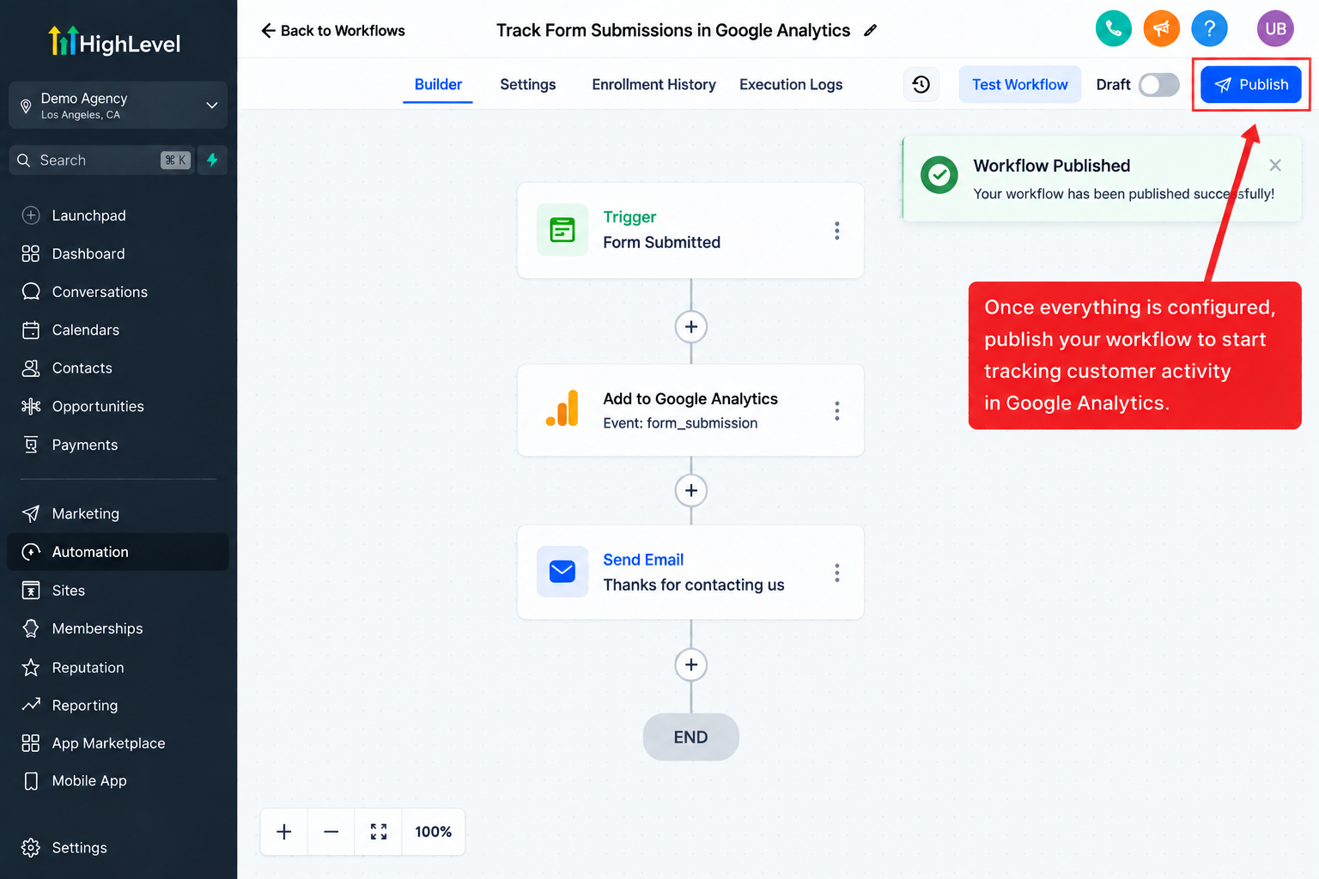
Task: Open Launchpad in the sidebar
Action: point(118,215)
